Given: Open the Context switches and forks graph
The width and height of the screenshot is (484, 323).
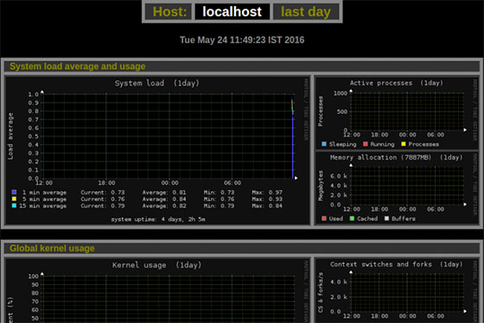Looking at the screenshot, I should pyautogui.click(x=397, y=291).
